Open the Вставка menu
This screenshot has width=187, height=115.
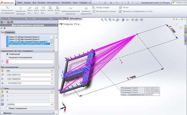pos(41,2)
